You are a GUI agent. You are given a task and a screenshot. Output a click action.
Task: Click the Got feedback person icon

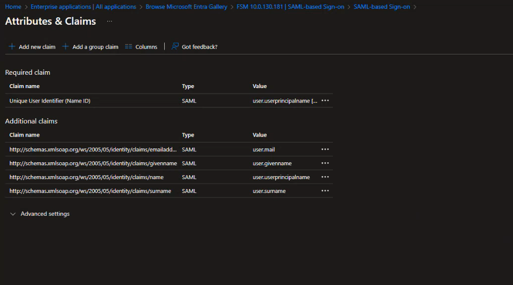[x=175, y=47]
